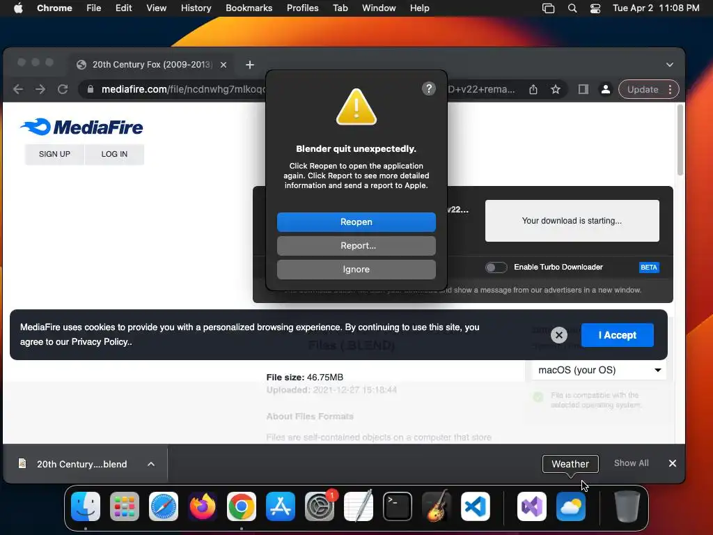The image size is (713, 535).
Task: Select the 20th Century Fox tab
Action: (x=152, y=65)
